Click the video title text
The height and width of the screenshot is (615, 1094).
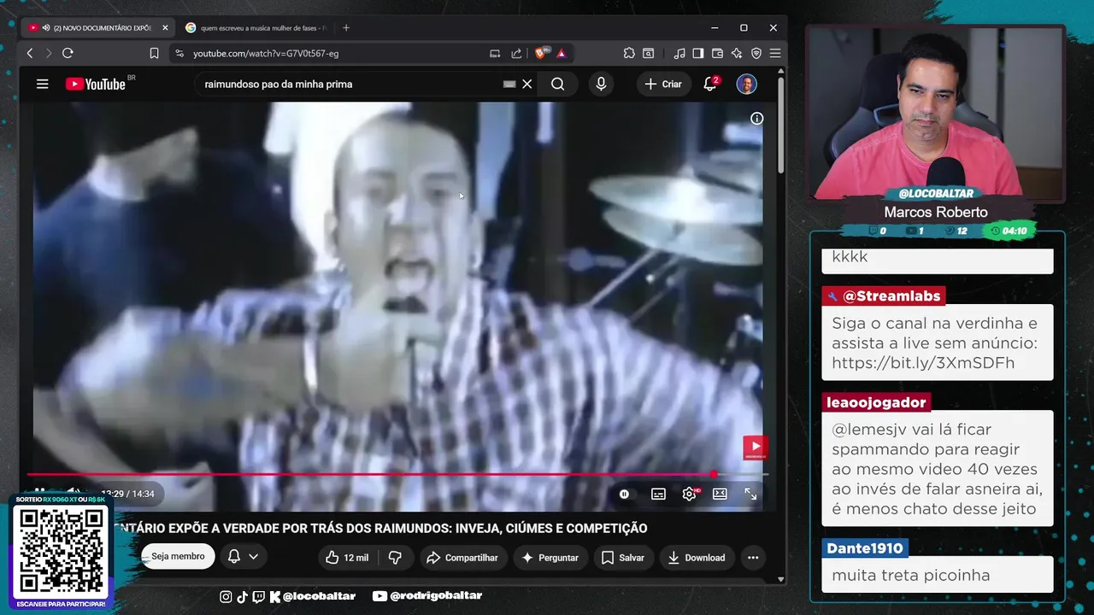(379, 528)
